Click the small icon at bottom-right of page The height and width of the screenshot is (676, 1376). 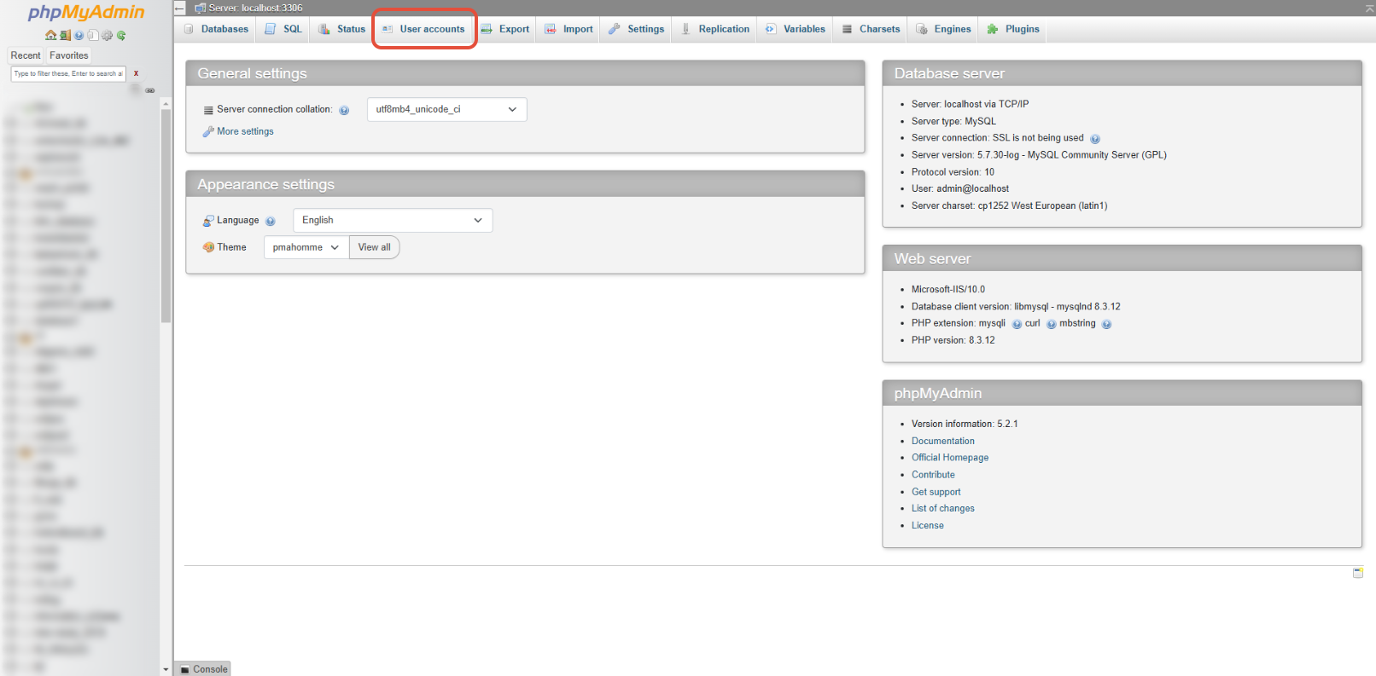[x=1358, y=573]
